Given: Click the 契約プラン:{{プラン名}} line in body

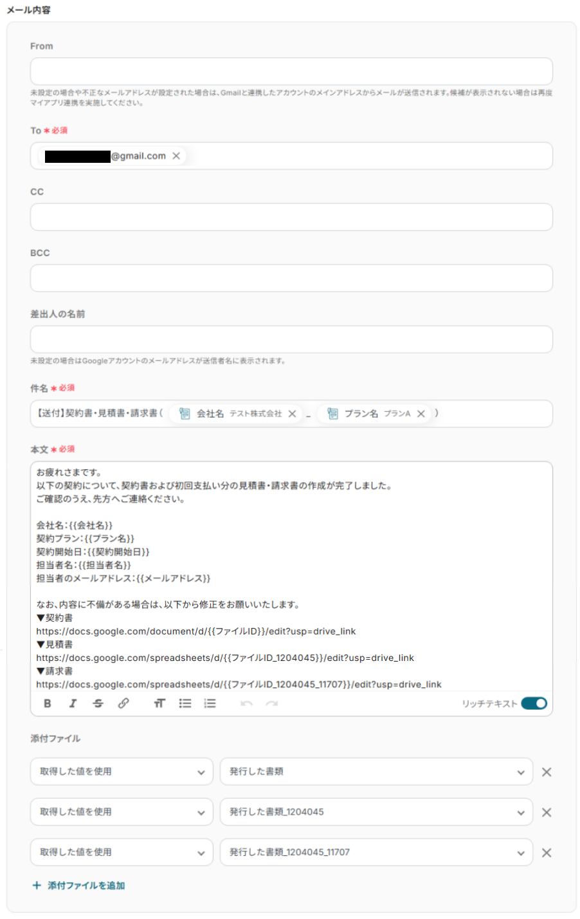Looking at the screenshot, I should pyautogui.click(x=86, y=539).
